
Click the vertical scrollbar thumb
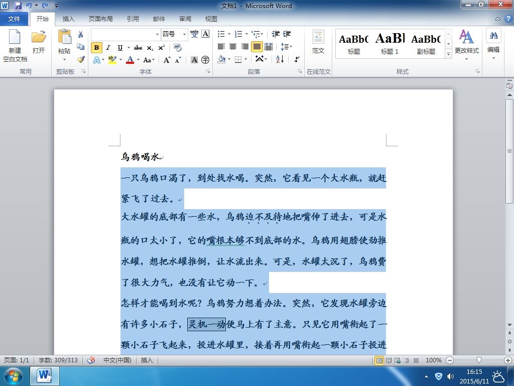click(509, 151)
